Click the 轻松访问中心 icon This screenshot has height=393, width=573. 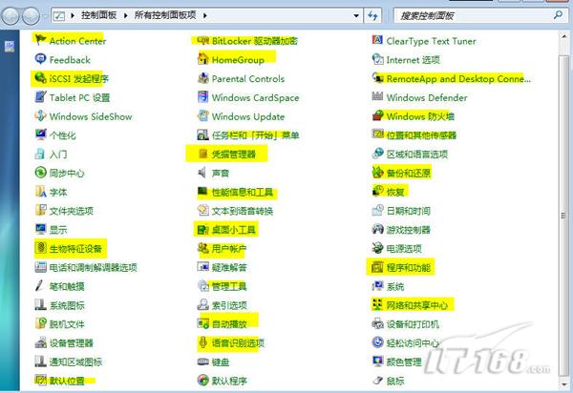[x=377, y=342]
